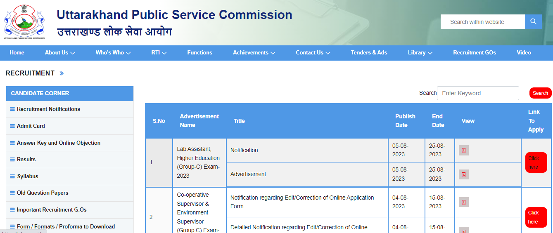Click the red Search button

point(540,93)
